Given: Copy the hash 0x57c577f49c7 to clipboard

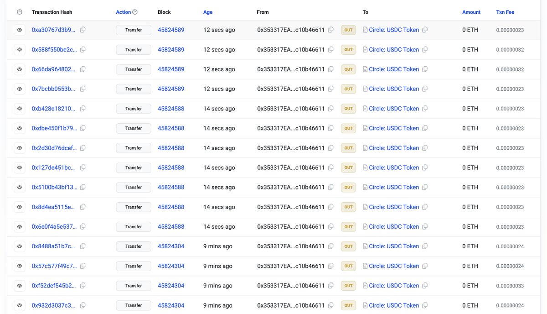Looking at the screenshot, I should click(83, 266).
